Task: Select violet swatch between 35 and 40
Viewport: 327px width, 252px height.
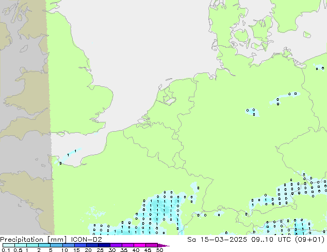Action: click(128, 245)
